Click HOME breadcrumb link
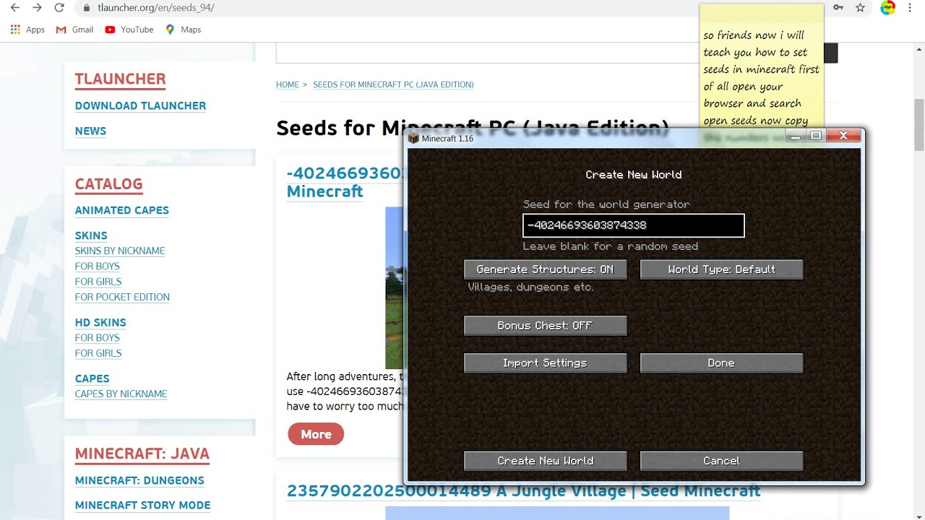Screen dimensions: 925x520 [287, 84]
